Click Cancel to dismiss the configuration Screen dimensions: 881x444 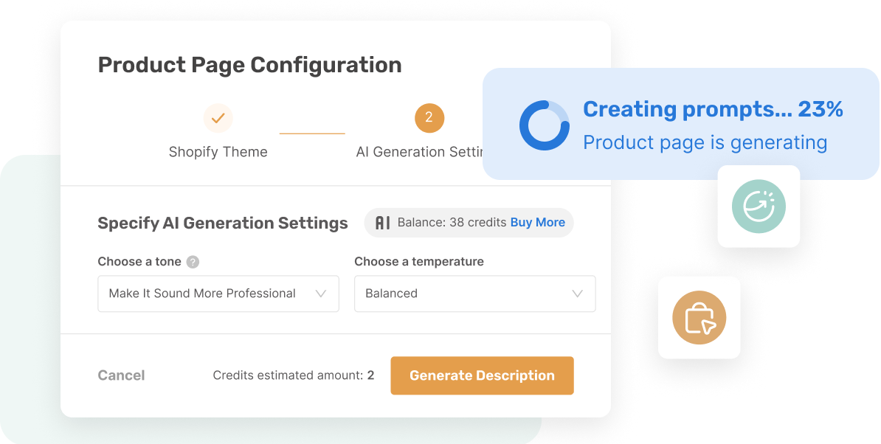121,375
